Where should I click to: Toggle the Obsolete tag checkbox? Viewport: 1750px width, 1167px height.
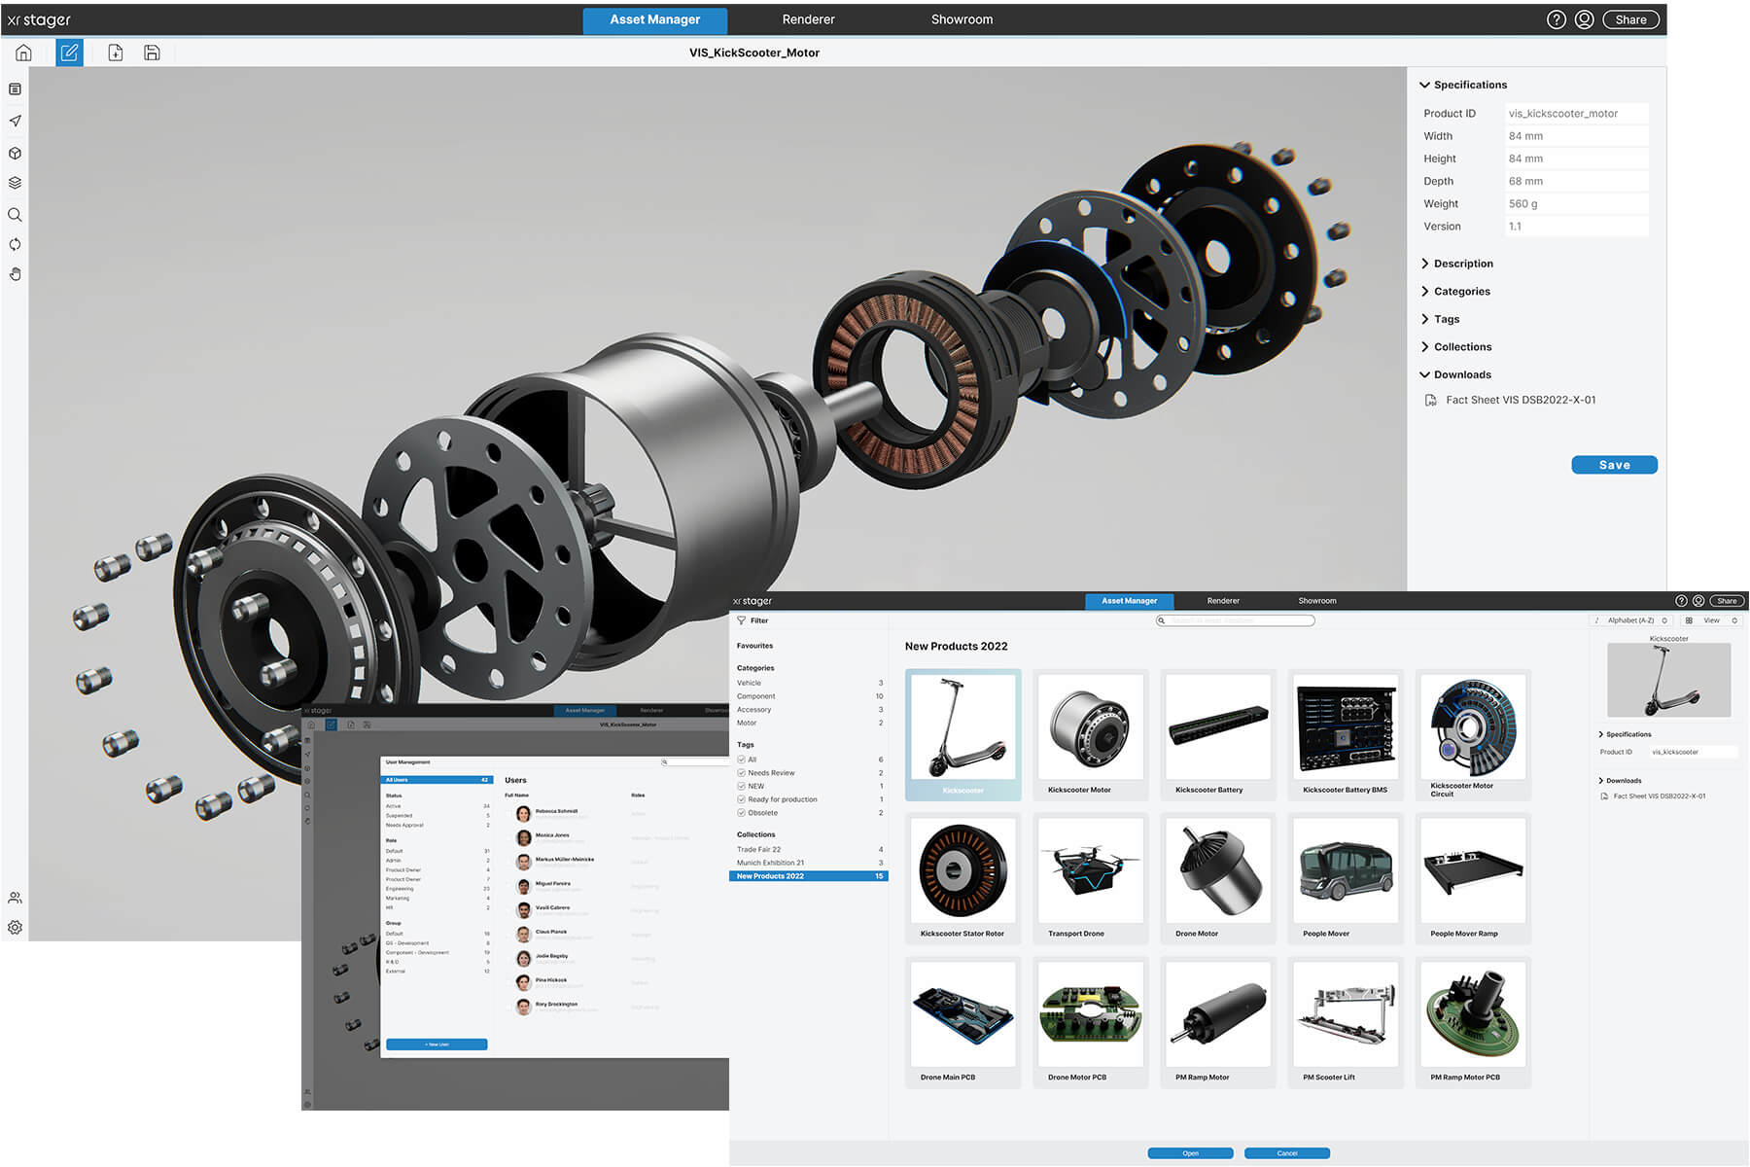(x=742, y=813)
